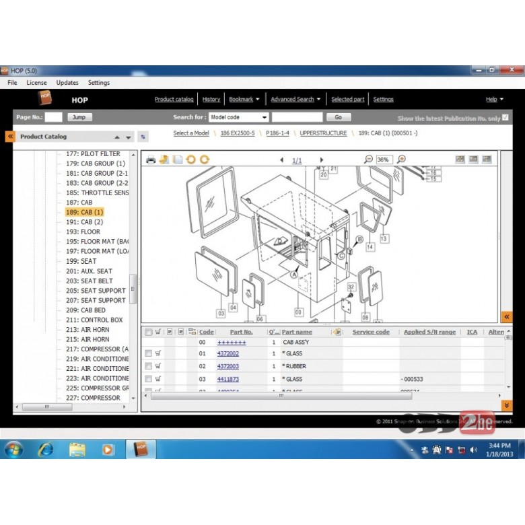Check the box for part 4372002

tap(148, 353)
